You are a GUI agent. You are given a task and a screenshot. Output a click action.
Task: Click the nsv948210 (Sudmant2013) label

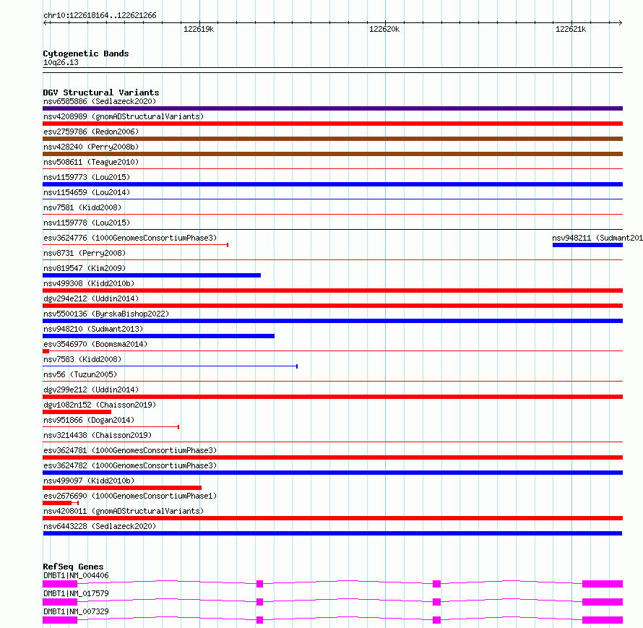(93, 329)
